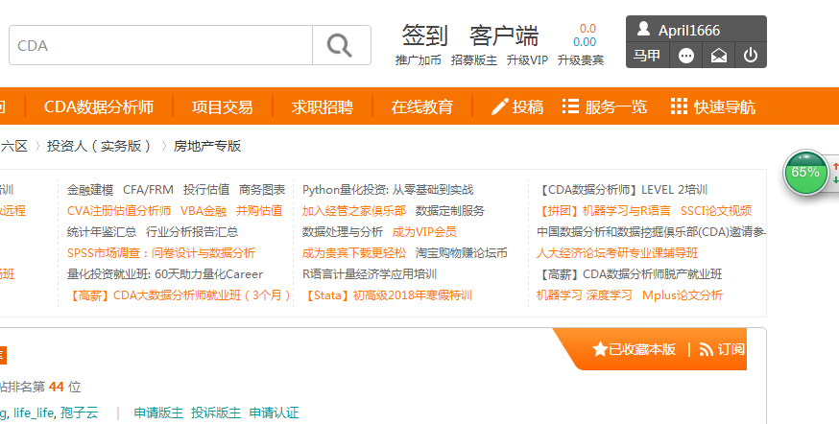Expand the 快速导航 menu
Viewport: 839px width, 424px height.
click(x=725, y=106)
